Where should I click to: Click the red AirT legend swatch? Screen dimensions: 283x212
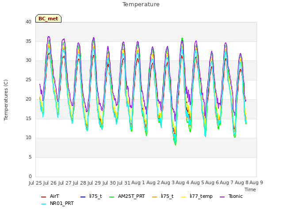(x=43, y=197)
